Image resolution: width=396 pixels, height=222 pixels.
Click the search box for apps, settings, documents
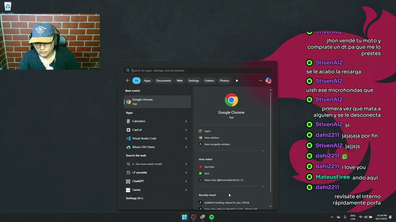[198, 70]
